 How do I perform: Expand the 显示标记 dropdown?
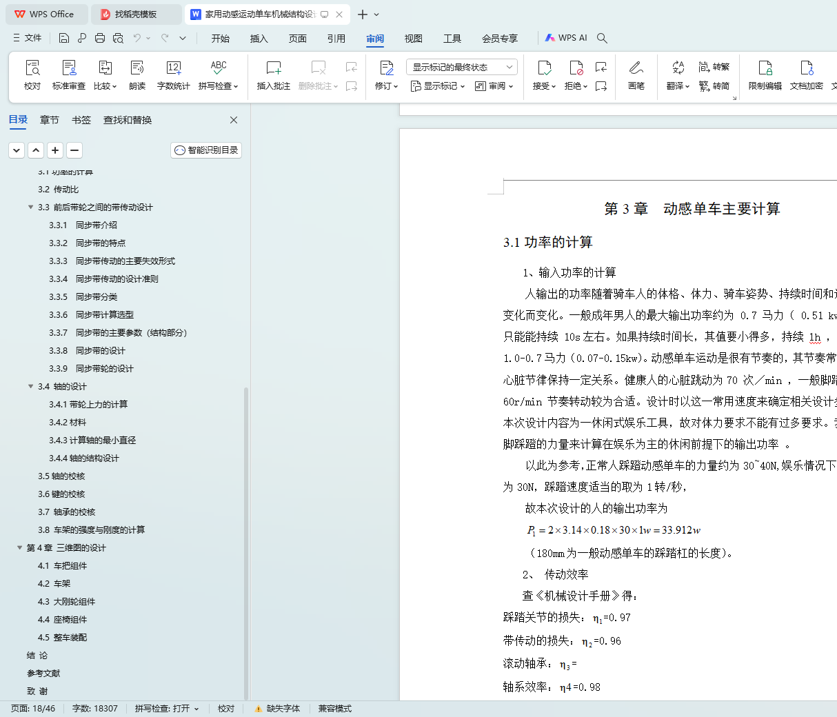click(438, 86)
